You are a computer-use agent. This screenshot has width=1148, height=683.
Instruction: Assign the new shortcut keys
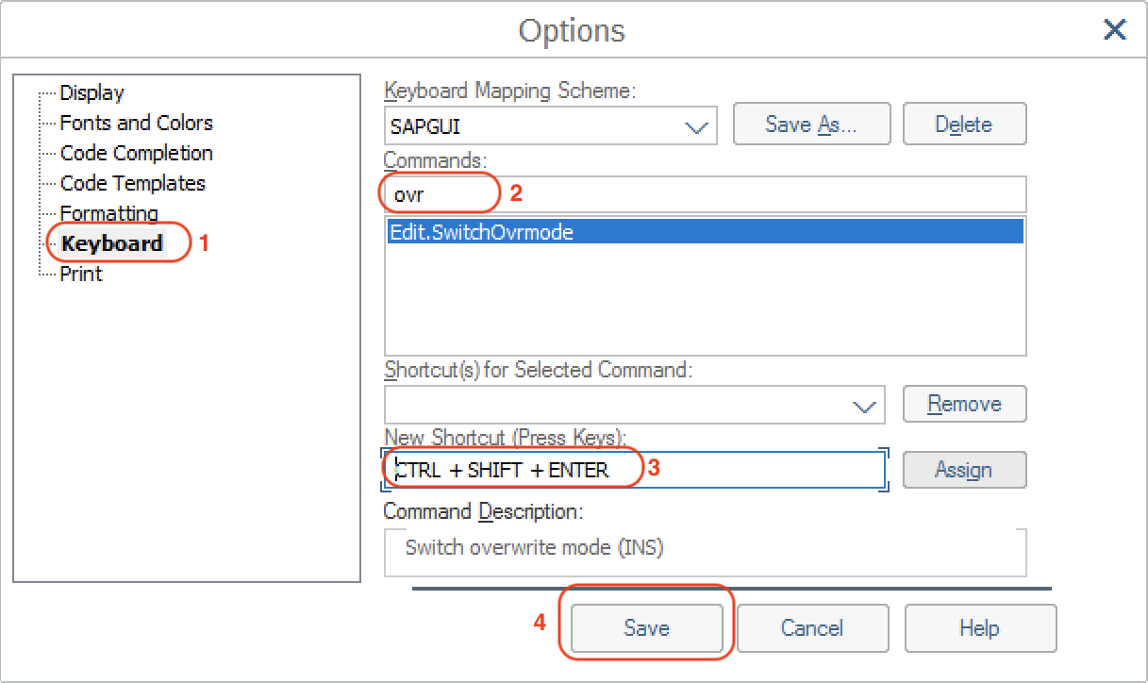point(964,470)
